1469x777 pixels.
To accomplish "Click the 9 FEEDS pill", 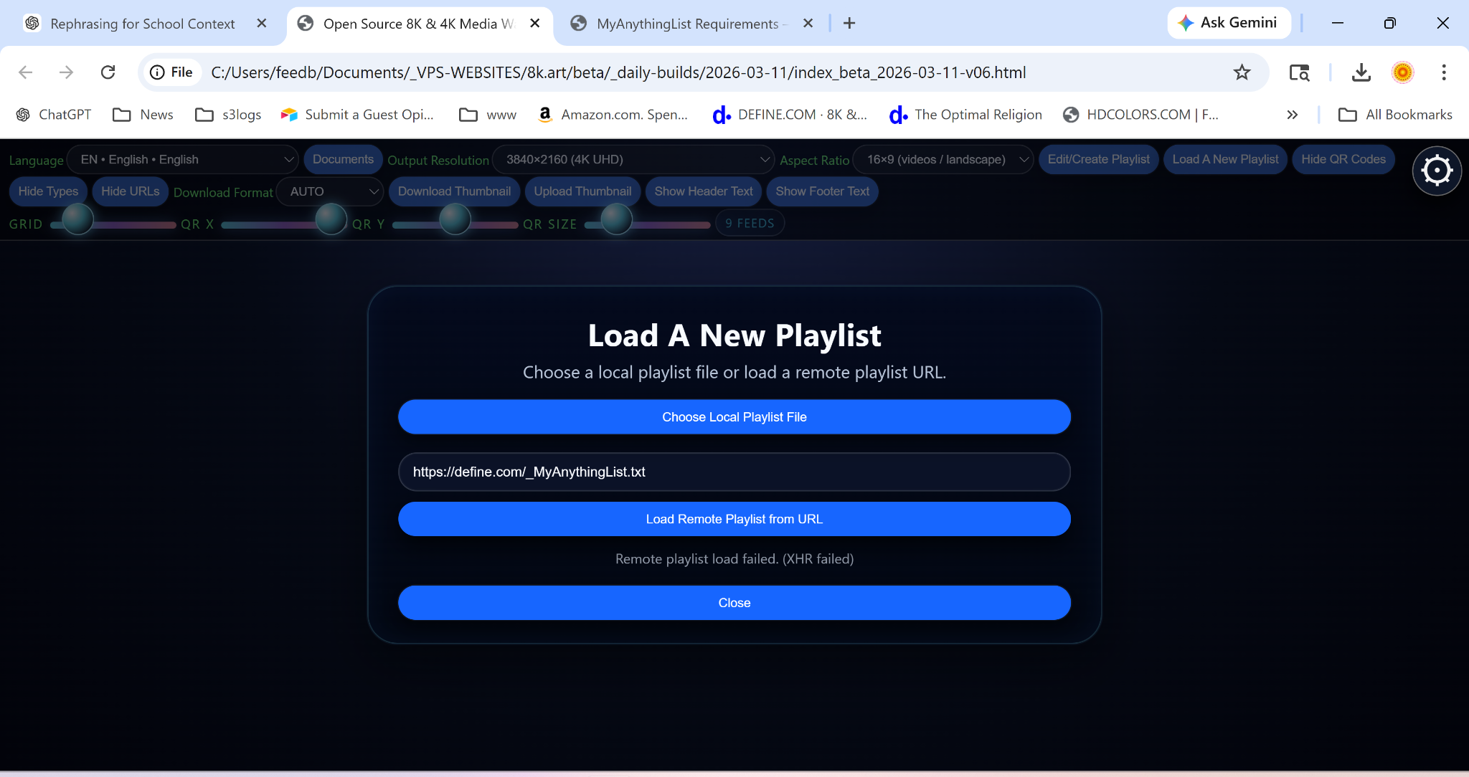I will [750, 223].
